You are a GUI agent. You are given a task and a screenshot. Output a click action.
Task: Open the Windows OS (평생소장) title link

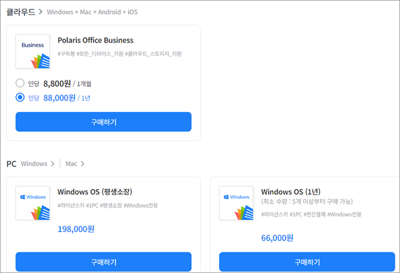coord(95,192)
